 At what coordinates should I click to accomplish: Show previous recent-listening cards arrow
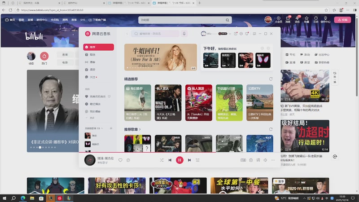[263, 48]
